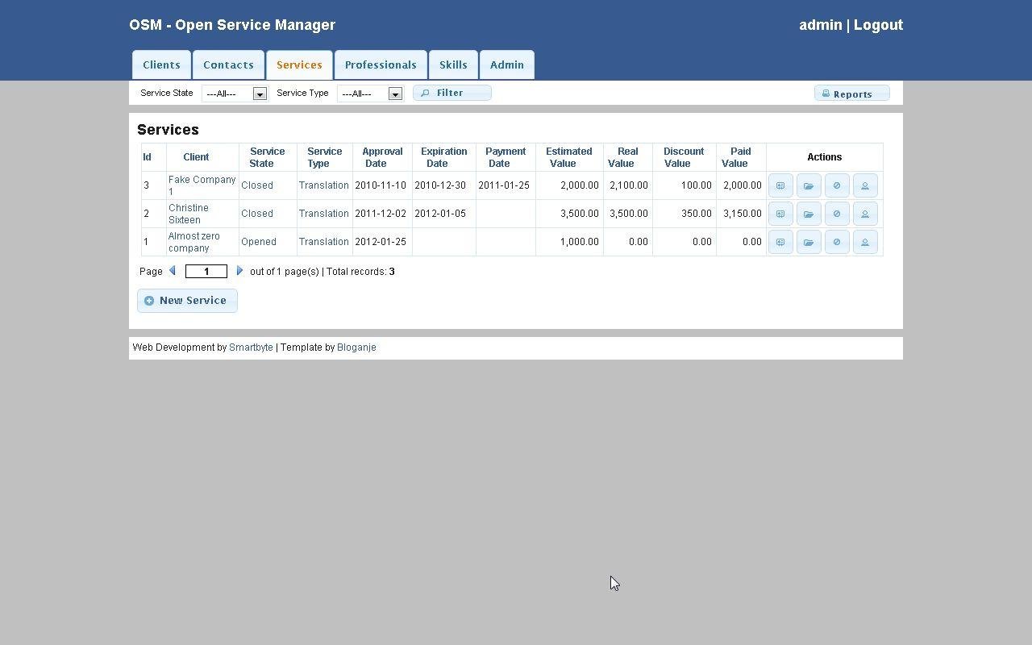The height and width of the screenshot is (645, 1032).
Task: Click the professional assignment icon for Fake Company 1
Action: [865, 185]
